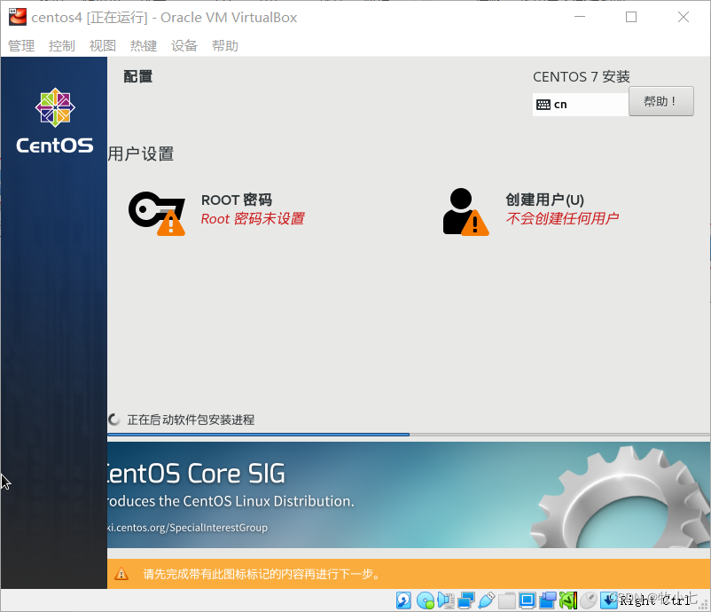Click the 正在启动软件包安装进程 status text
This screenshot has width=711, height=612.
[191, 420]
